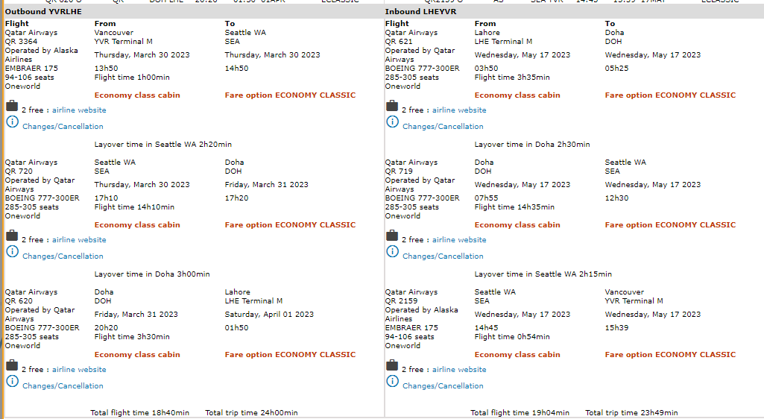The image size is (764, 419).
Task: Click the baggage icon for flight QR 3364
Action: pos(12,107)
